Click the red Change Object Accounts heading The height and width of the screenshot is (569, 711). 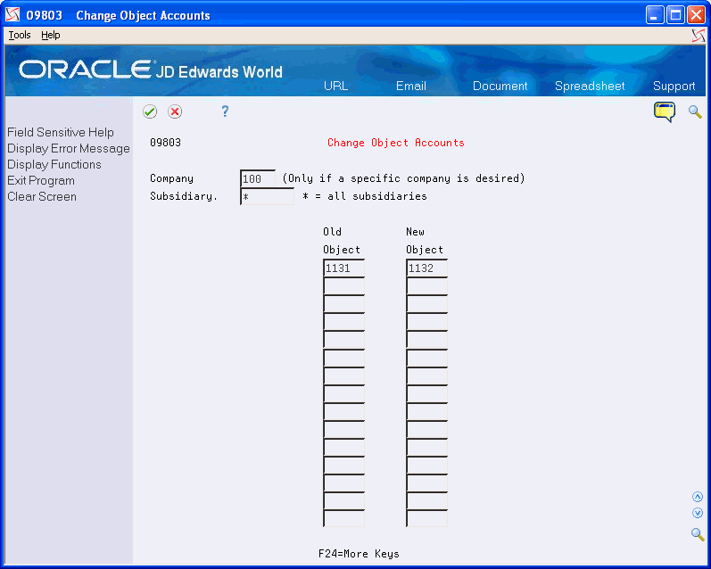click(396, 143)
